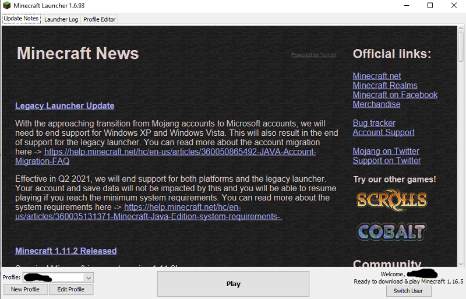Viewport: 466px width, 299px height.
Task: Open the Legacy Launcher Update headline
Action: [65, 105]
